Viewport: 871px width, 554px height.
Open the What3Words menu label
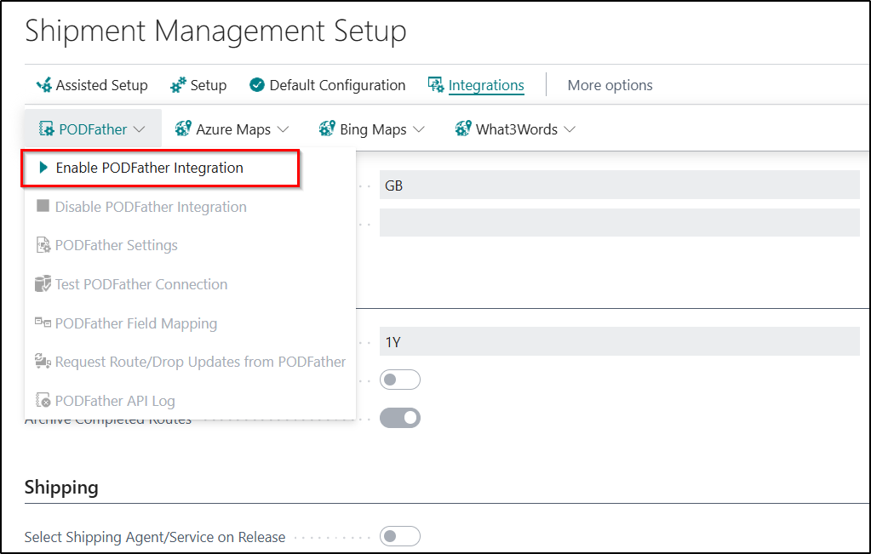(517, 129)
